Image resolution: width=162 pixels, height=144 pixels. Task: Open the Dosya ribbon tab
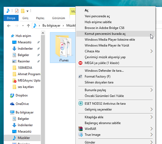11,18
